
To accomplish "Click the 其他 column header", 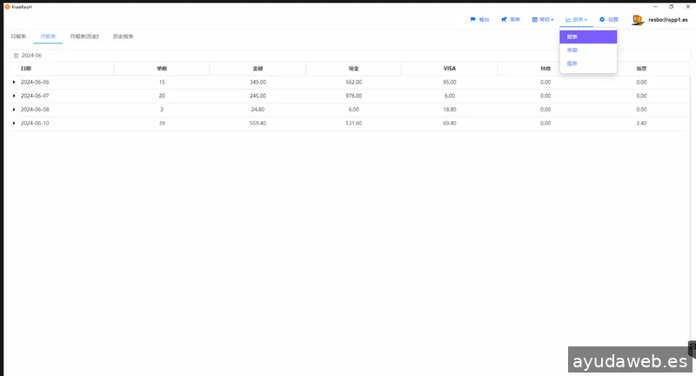I will pos(545,69).
